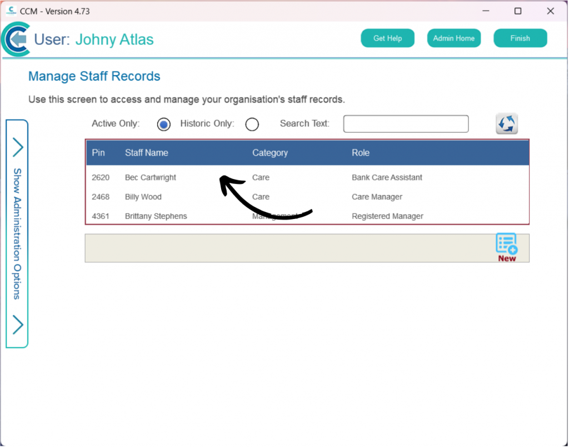The height and width of the screenshot is (447, 569).
Task: Click lower chevron on administration sidebar
Action: [x=18, y=324]
